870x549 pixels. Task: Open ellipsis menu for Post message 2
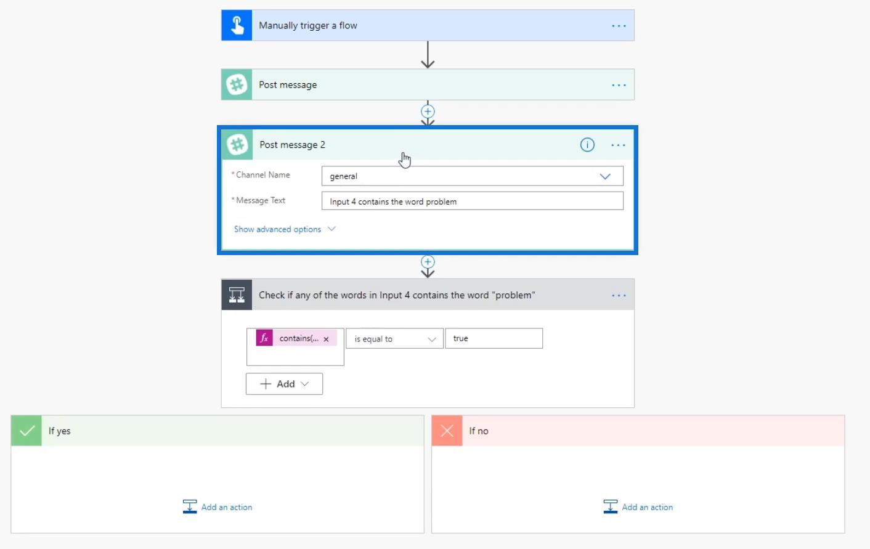pos(618,145)
